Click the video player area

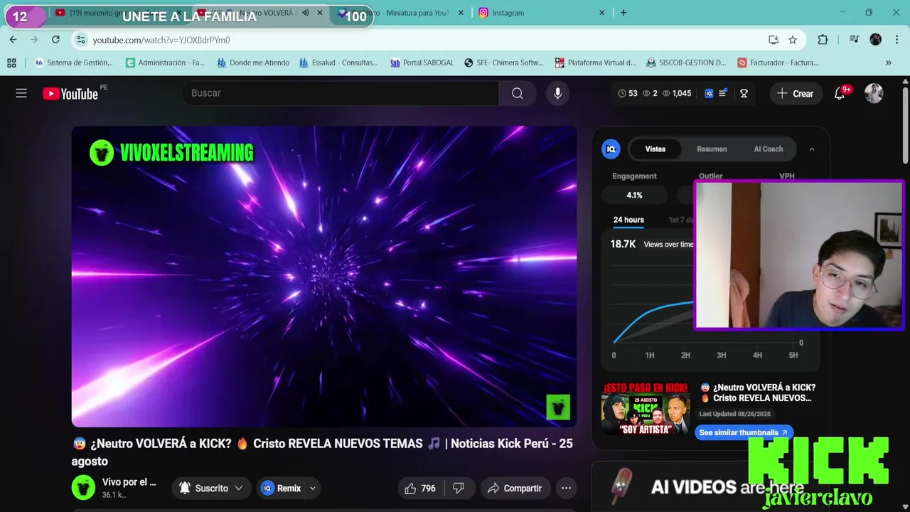point(324,277)
